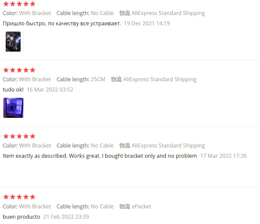The height and width of the screenshot is (224, 260).
Task: Click the star rating above the Russian review
Action: [19, 4]
